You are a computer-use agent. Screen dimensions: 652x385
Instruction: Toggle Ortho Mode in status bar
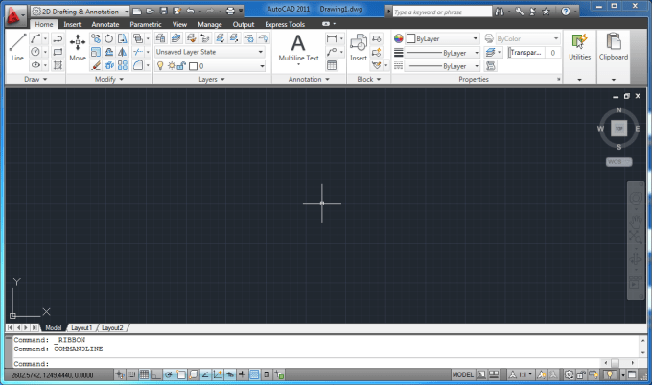[x=156, y=374]
